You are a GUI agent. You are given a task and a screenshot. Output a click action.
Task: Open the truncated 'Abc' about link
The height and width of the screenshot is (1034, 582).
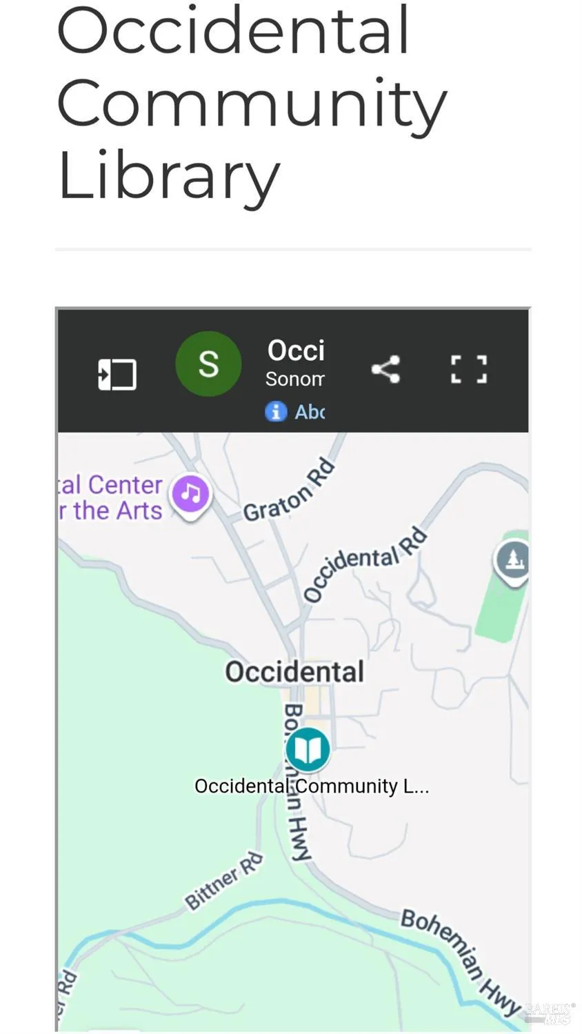point(310,412)
